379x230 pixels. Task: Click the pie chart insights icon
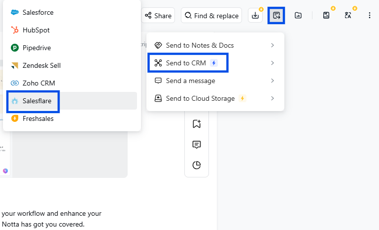pos(197,165)
